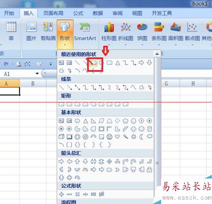Select the left-right arrow in 箭头总汇
This screenshot has height=204, width=212.
(x=93, y=161)
